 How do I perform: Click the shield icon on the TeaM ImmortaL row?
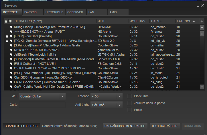(x=11, y=73)
